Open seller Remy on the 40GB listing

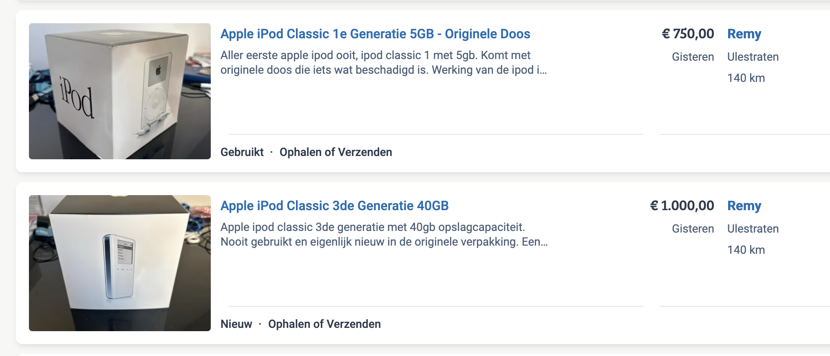(x=744, y=206)
